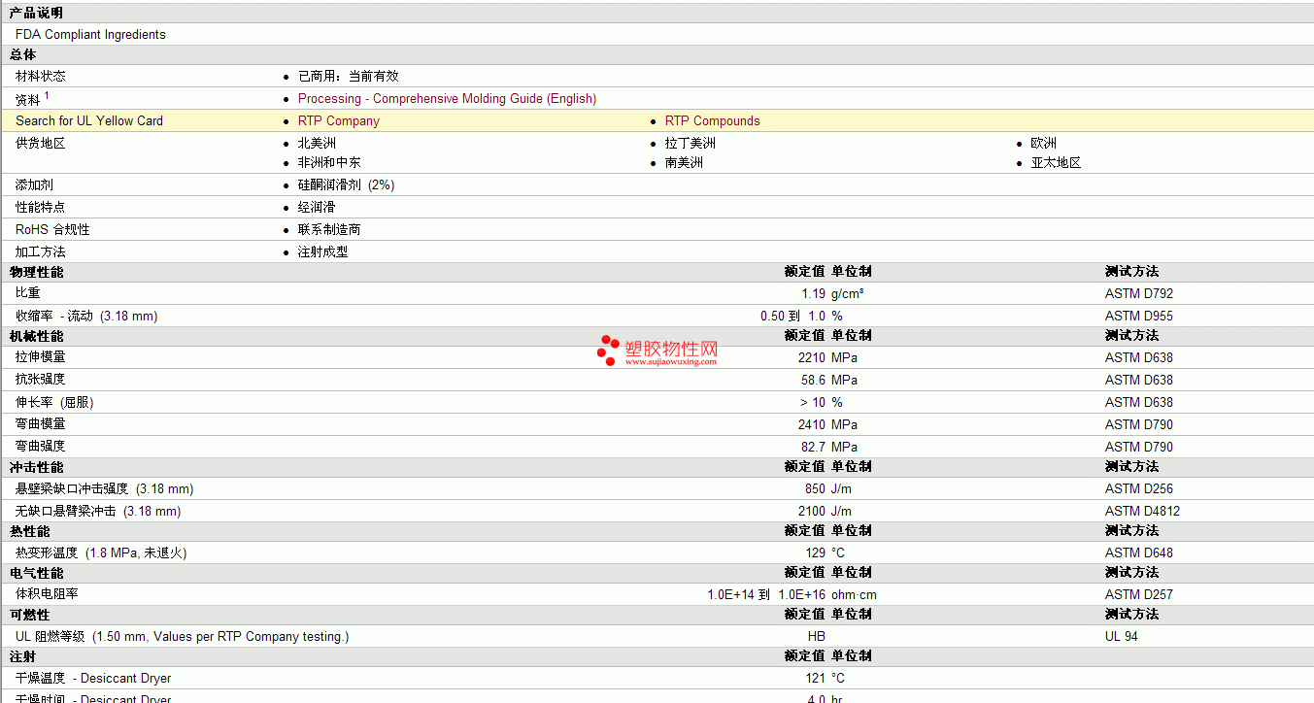Screen dimensions: 1314x703
Task: Click the 北美洲 region entry
Action: tap(317, 144)
